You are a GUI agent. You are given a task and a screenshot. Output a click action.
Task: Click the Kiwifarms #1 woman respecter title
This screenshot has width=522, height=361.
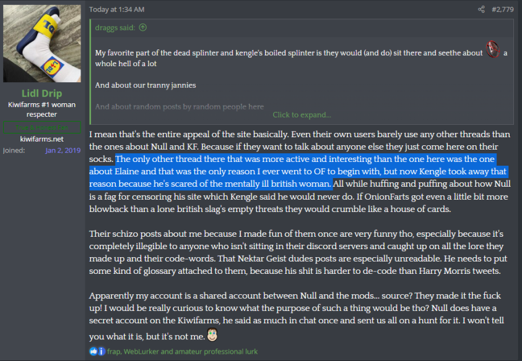tap(42, 109)
